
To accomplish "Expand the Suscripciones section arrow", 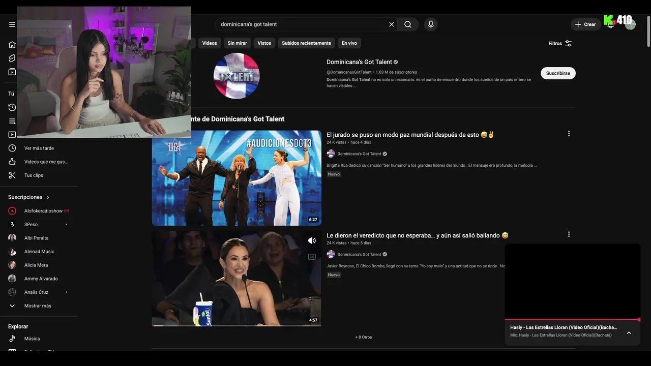I will (x=48, y=197).
